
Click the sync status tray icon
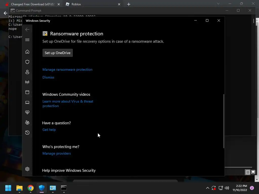tap(214, 188)
